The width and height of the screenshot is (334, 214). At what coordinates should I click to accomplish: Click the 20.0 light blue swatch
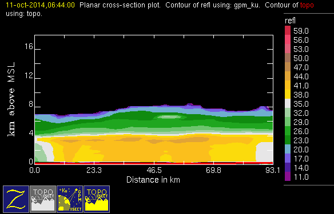(288, 149)
